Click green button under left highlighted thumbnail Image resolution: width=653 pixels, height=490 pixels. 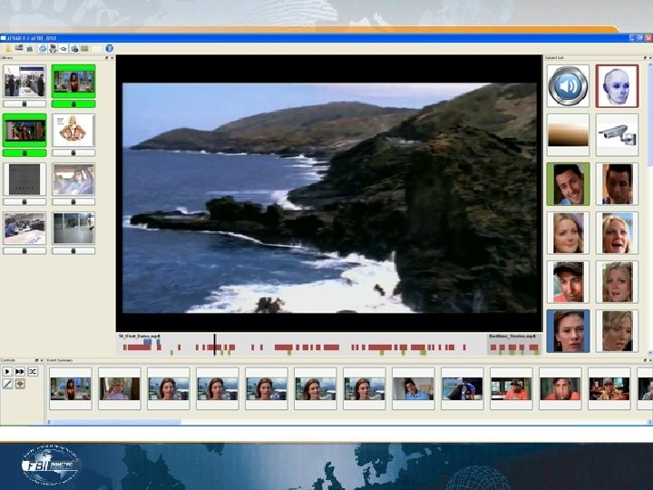point(24,153)
